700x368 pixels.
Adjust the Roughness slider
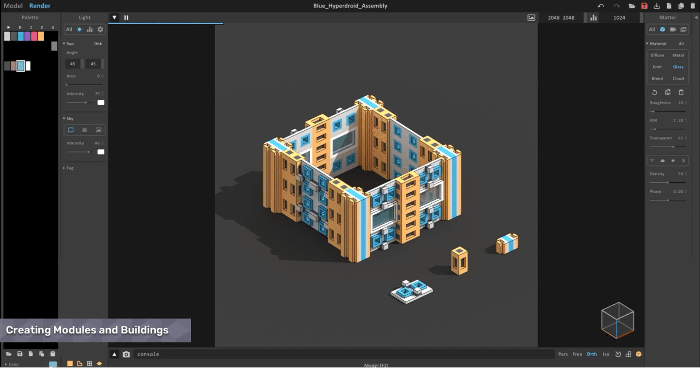pos(668,111)
